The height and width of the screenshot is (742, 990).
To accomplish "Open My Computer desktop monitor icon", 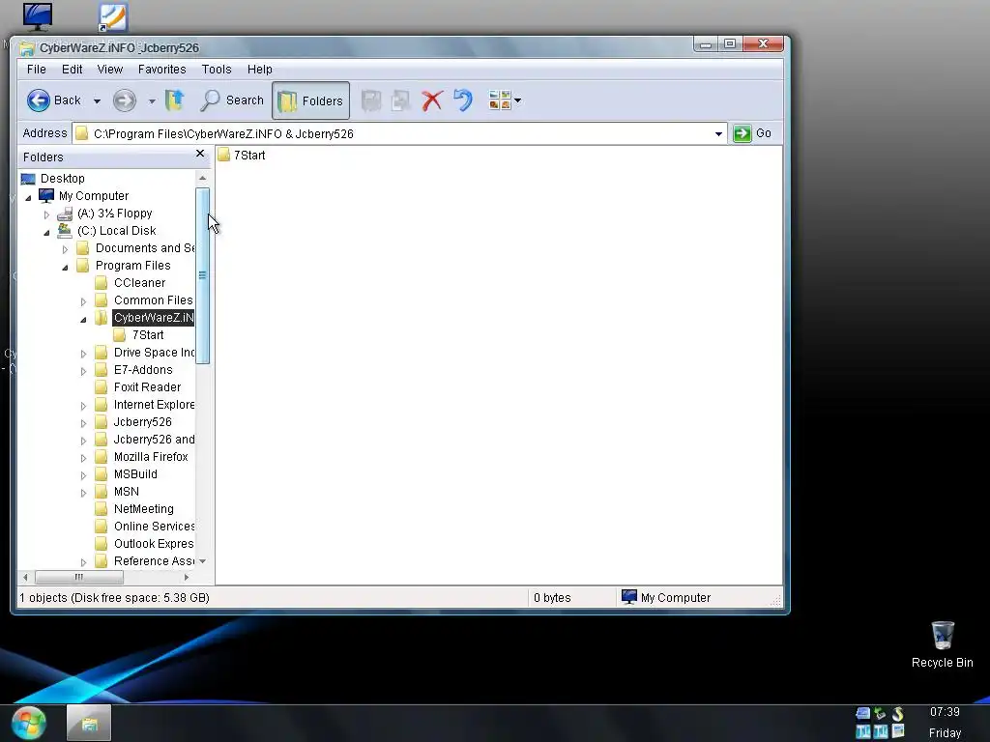I will pyautogui.click(x=38, y=17).
